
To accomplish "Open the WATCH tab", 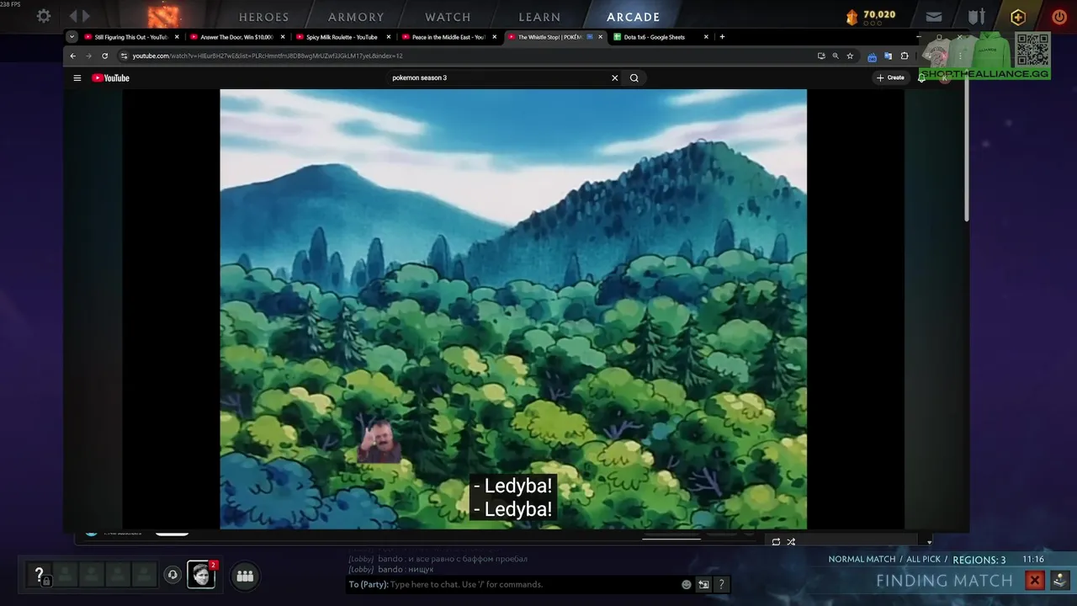I will pos(448,17).
